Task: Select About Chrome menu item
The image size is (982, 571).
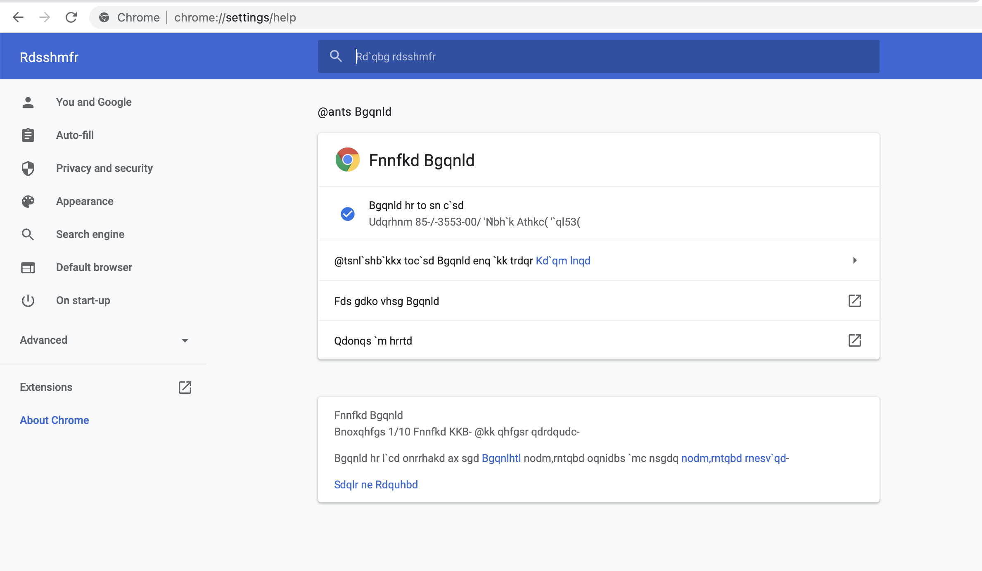Action: coord(55,420)
